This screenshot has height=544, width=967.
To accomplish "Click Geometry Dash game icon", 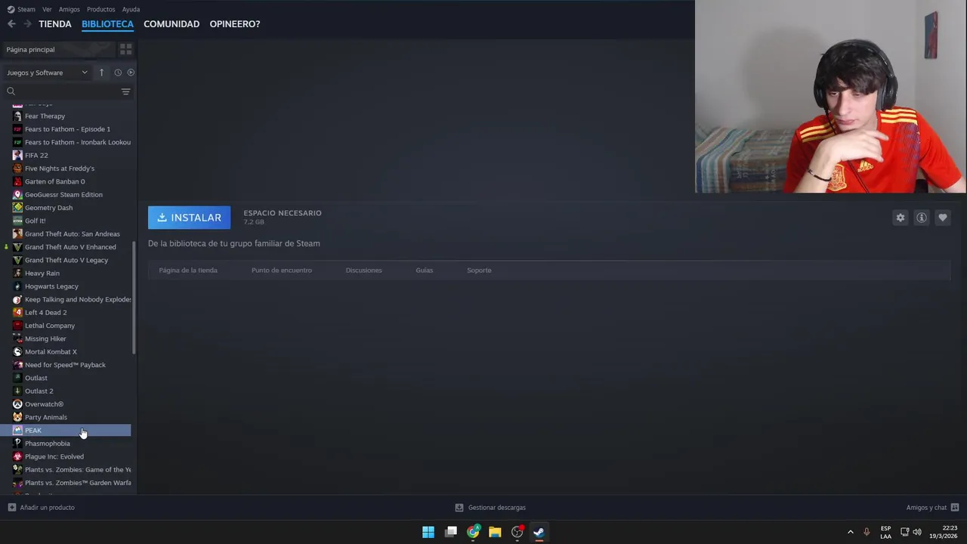I will click(x=17, y=208).
